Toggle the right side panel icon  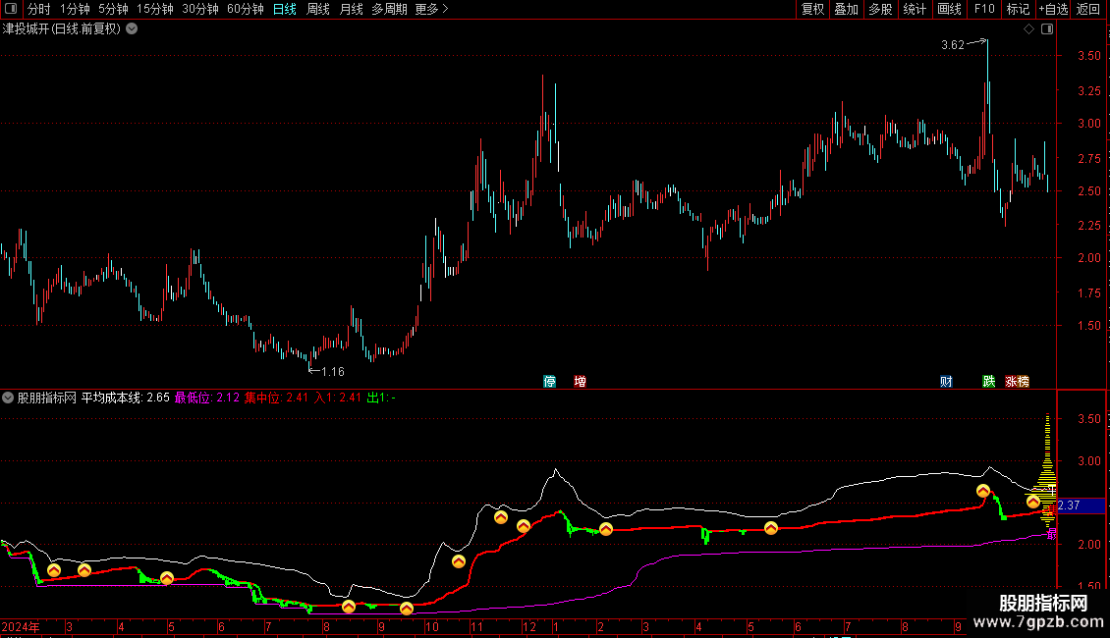tap(1047, 29)
